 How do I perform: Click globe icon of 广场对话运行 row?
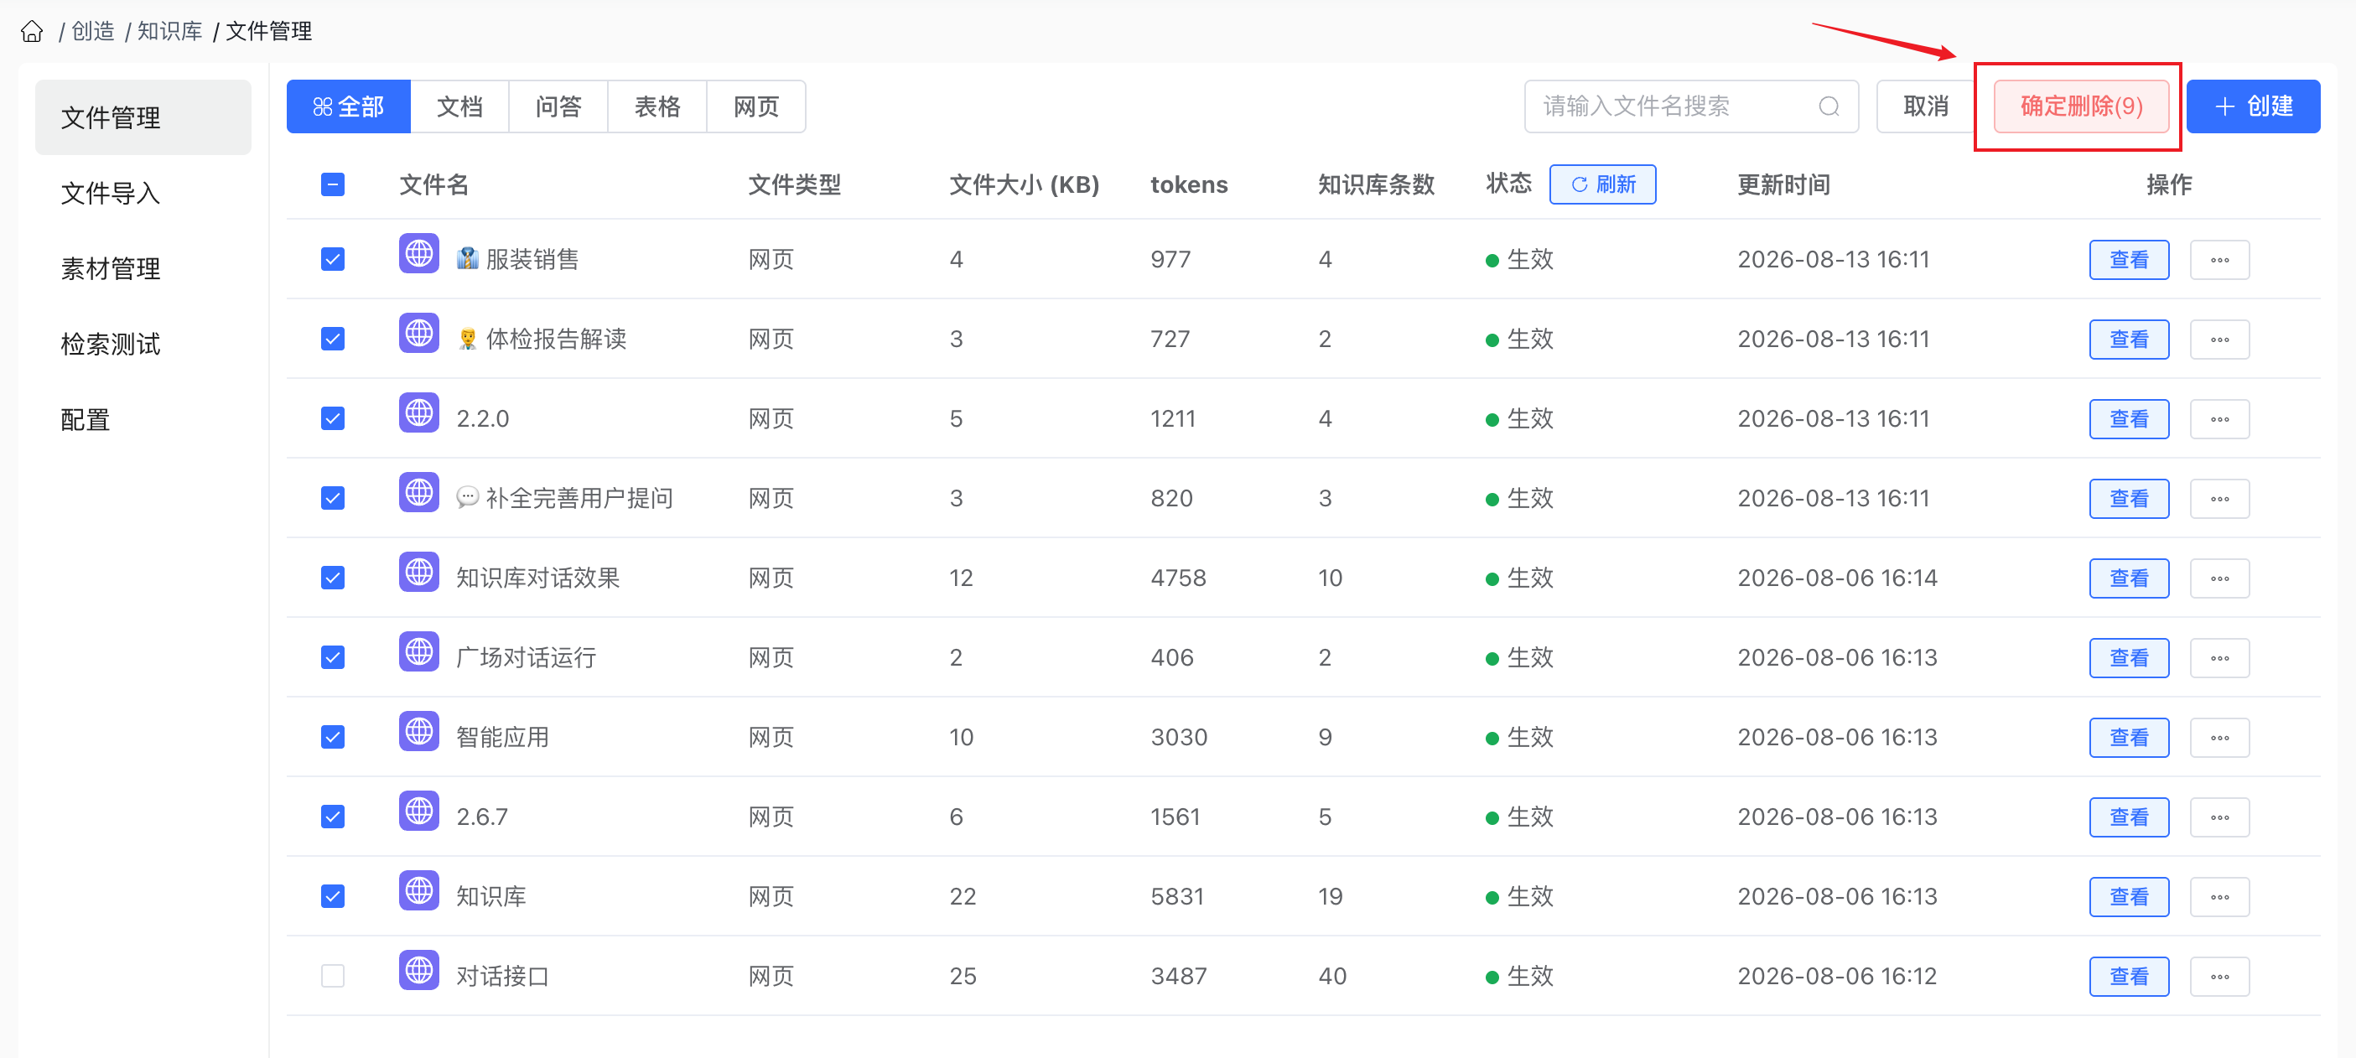[x=419, y=651]
